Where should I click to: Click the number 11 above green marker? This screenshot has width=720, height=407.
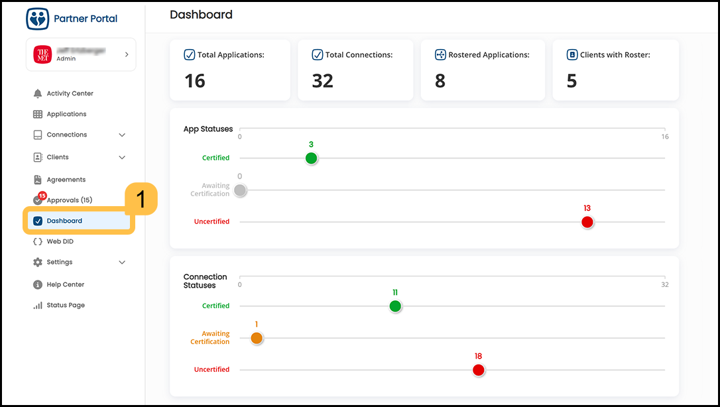click(x=395, y=293)
